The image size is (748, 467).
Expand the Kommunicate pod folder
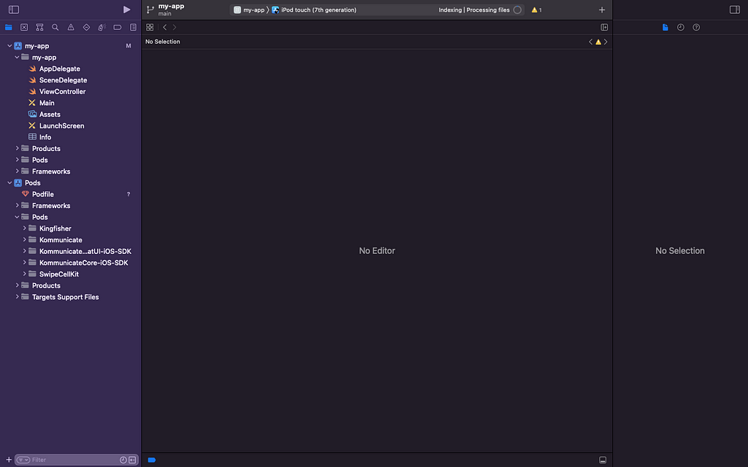[24, 239]
